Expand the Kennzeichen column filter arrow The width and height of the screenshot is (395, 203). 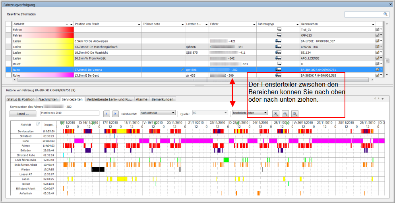tap(372, 24)
